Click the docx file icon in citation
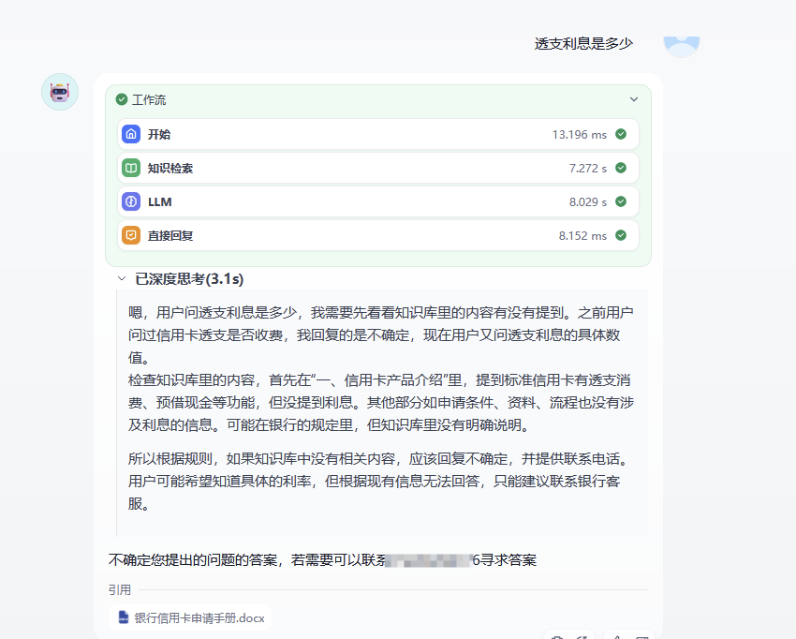This screenshot has width=796, height=639. [124, 617]
